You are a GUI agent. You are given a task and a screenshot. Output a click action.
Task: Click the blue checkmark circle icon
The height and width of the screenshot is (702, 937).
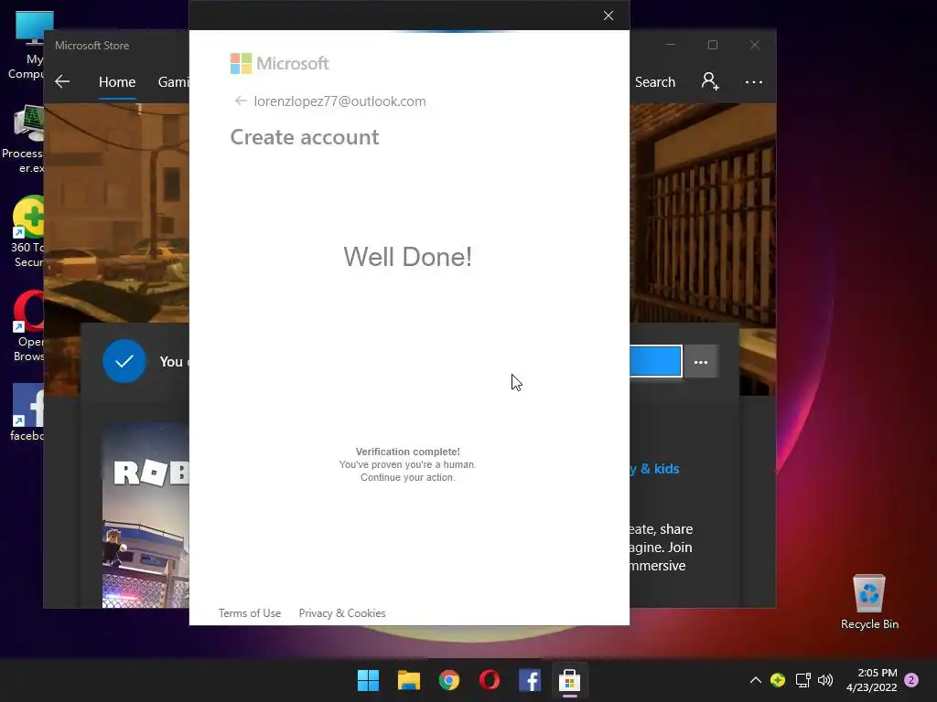[124, 361]
